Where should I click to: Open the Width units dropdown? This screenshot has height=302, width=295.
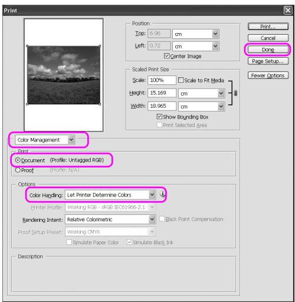tap(202, 107)
